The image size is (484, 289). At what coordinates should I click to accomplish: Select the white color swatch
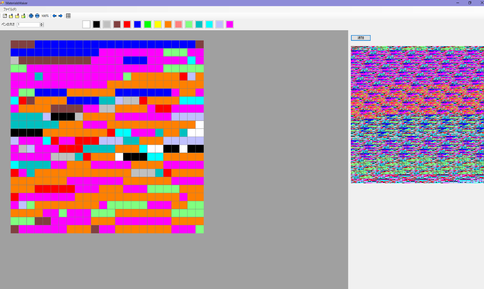(x=86, y=25)
